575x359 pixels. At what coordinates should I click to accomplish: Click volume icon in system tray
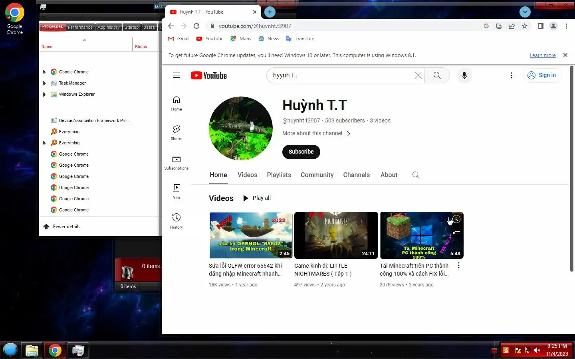click(x=537, y=350)
